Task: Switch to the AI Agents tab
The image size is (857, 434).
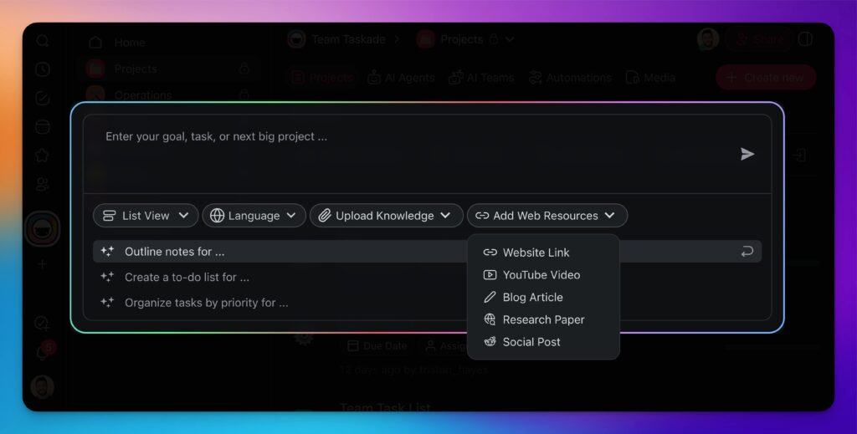Action: pyautogui.click(x=401, y=78)
